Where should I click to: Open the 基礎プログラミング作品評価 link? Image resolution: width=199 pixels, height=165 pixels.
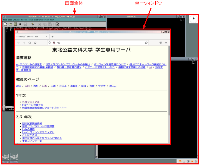pos(38,126)
